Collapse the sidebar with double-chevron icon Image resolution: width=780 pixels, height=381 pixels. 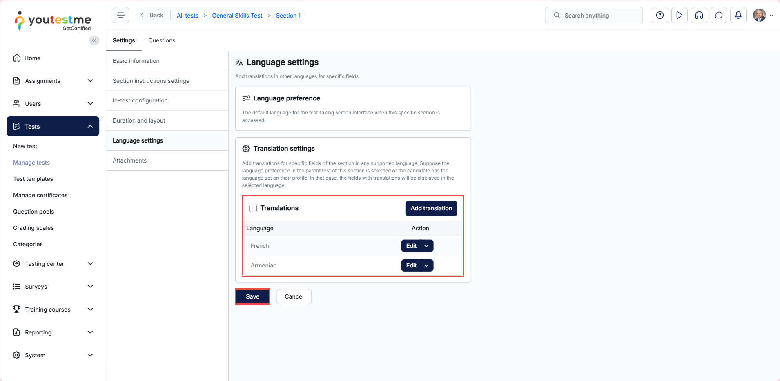click(x=94, y=40)
